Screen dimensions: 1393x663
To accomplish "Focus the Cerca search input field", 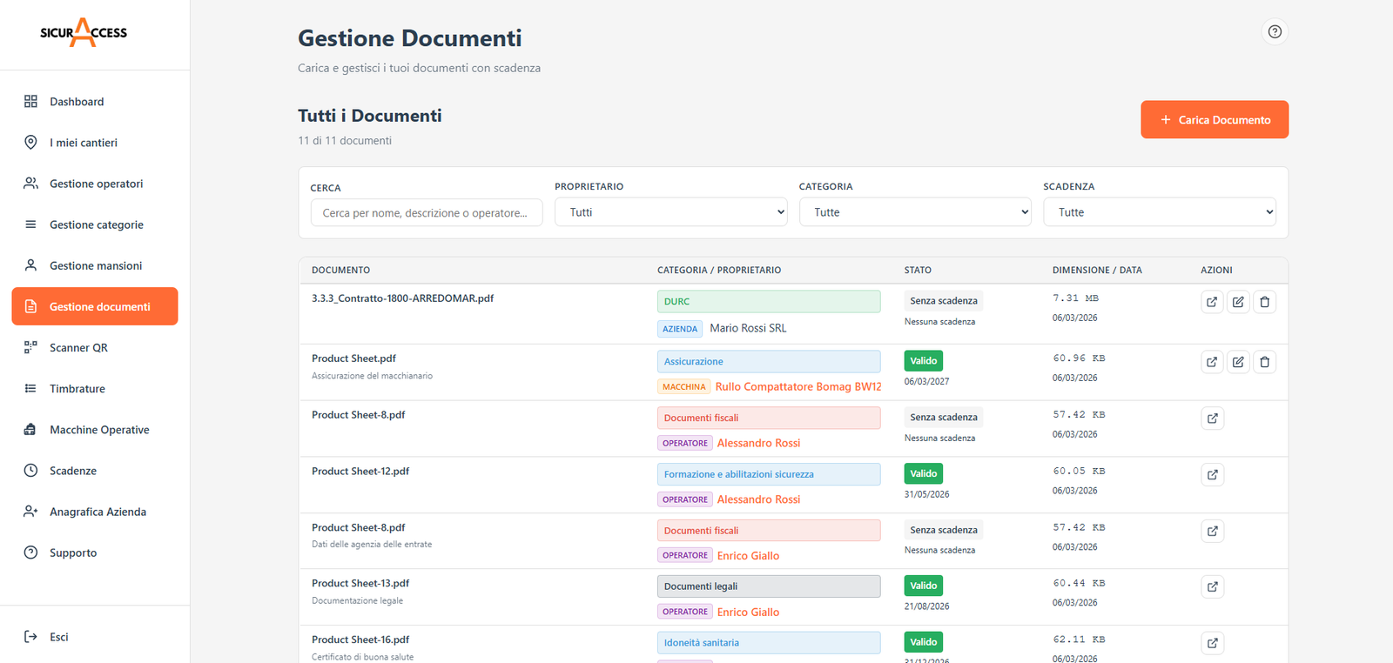I will click(x=427, y=213).
